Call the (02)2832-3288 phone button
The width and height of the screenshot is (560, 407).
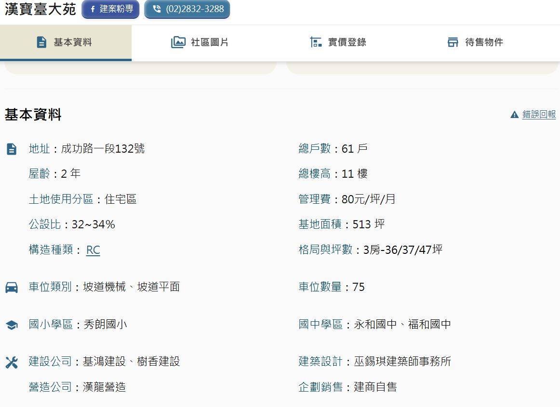(x=187, y=9)
